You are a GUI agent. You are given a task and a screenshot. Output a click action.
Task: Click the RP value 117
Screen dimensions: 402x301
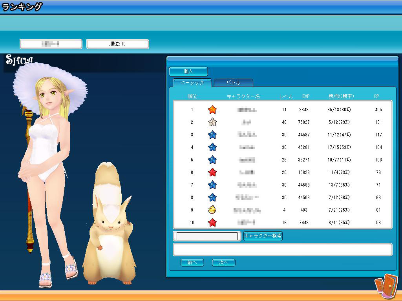click(x=378, y=135)
